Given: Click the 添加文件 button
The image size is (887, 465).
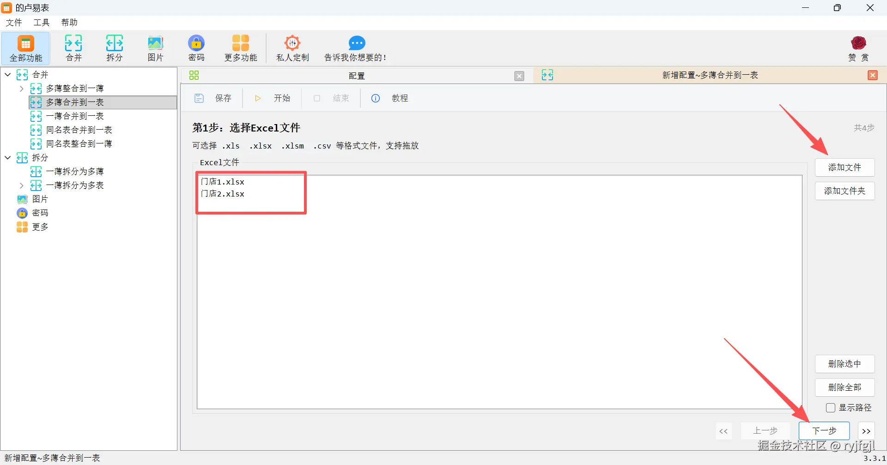Looking at the screenshot, I should pyautogui.click(x=844, y=167).
